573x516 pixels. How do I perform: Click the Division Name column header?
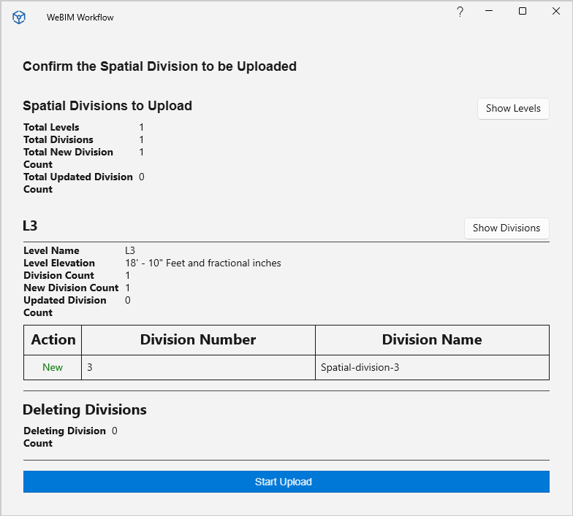click(433, 340)
